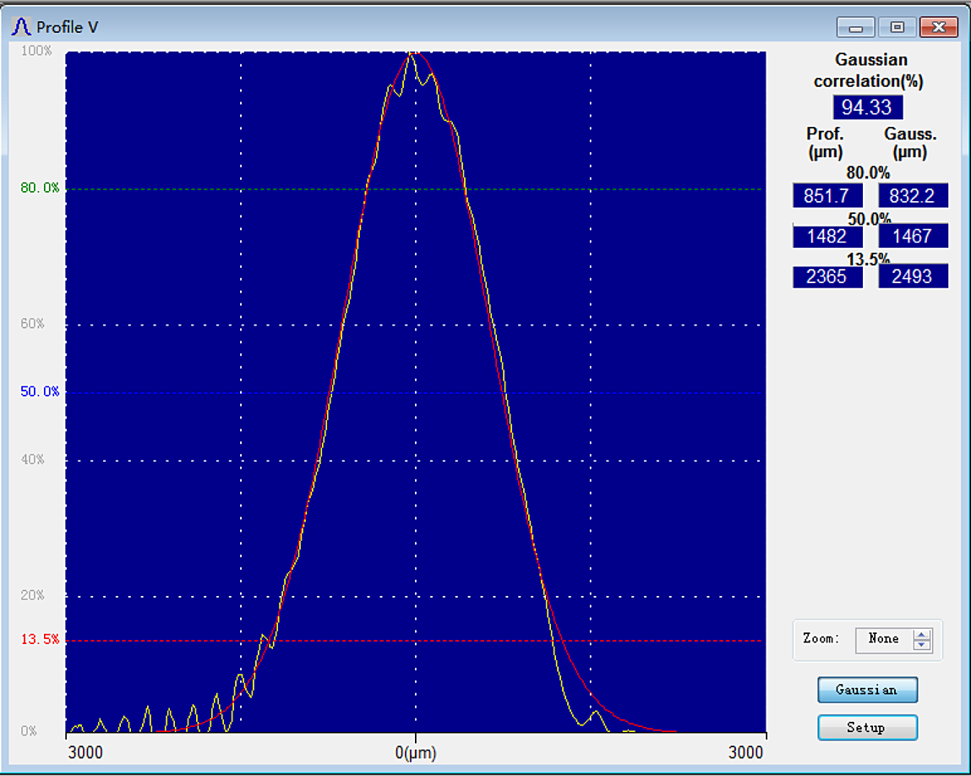Maximize the Profile V window
This screenshot has width=971, height=776.
coord(897,28)
